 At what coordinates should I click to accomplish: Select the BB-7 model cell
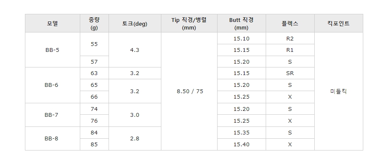click(52, 115)
